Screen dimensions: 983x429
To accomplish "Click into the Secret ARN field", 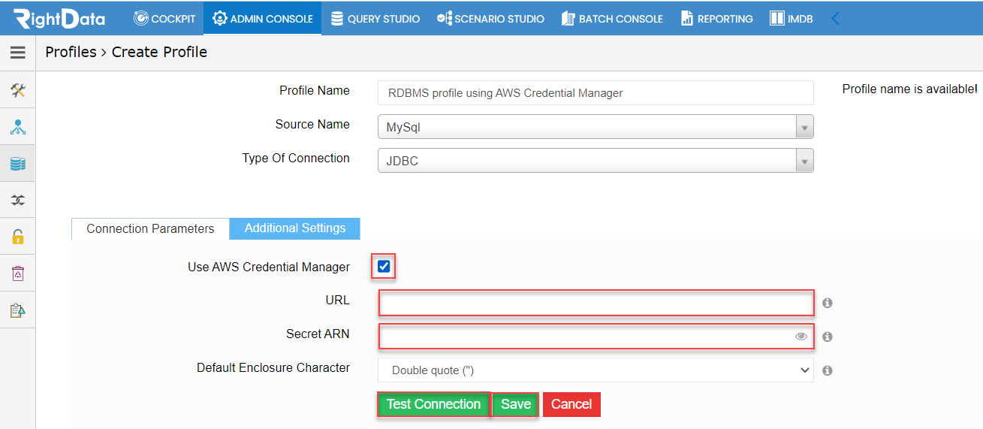I will tap(596, 337).
